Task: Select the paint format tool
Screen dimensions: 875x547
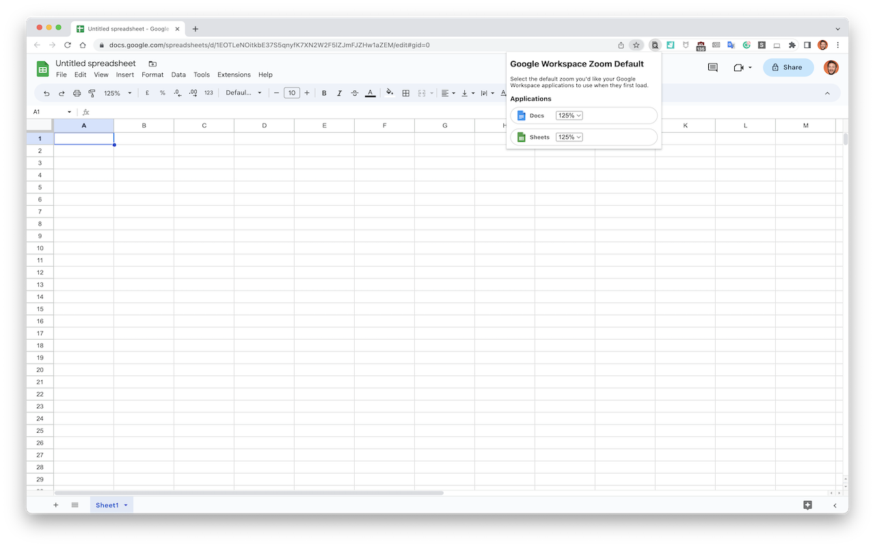Action: [92, 93]
